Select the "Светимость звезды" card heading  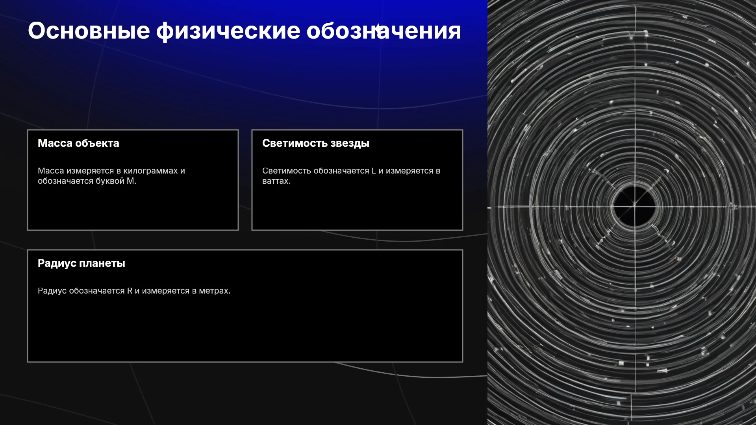coord(316,143)
